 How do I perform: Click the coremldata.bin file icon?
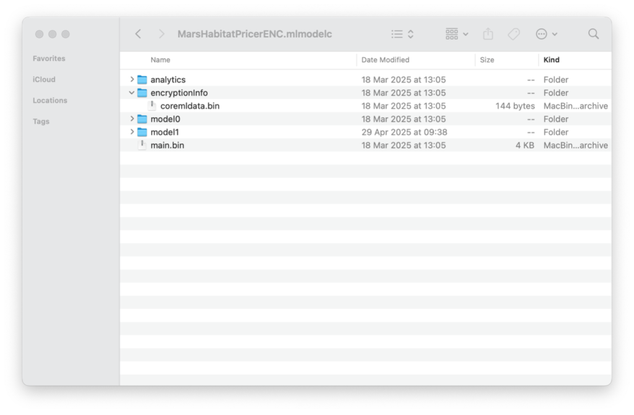(152, 106)
